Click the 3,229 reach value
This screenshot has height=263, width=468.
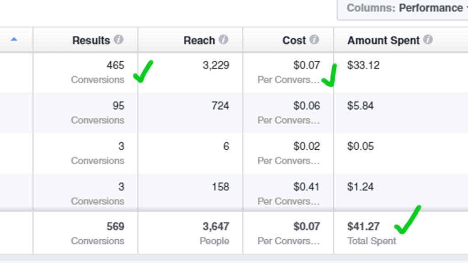(x=216, y=65)
